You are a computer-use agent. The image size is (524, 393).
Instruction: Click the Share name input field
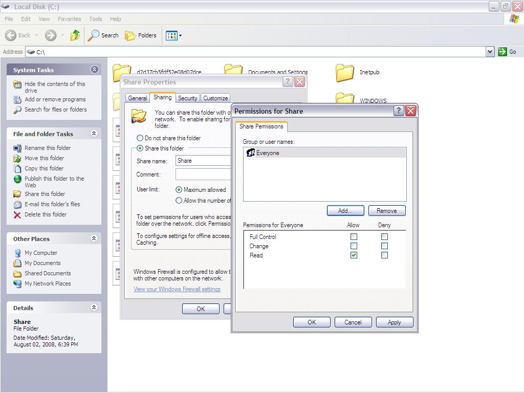click(x=203, y=161)
